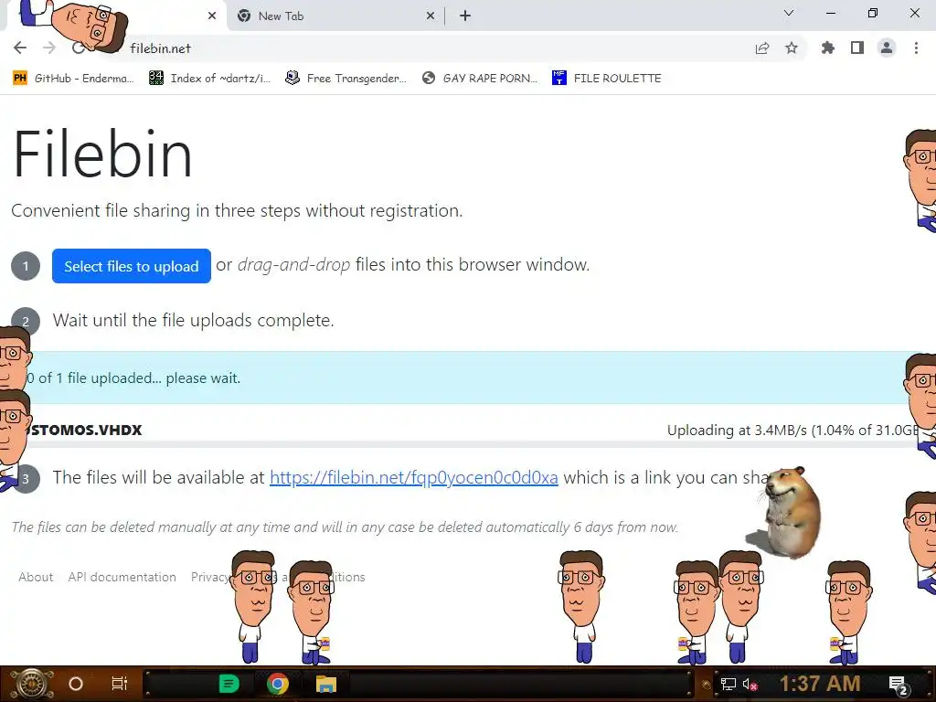Switch to the New Tab tab
This screenshot has width=936, height=702.
(x=335, y=16)
